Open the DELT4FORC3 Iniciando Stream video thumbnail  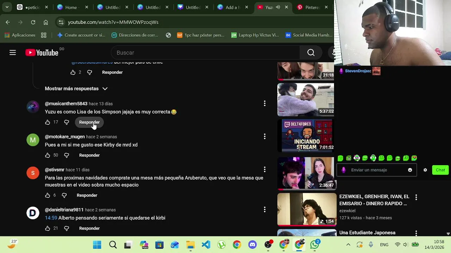[305, 136]
